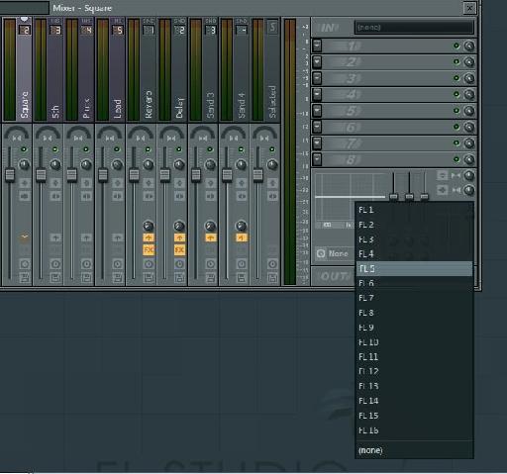The image size is (507, 474).
Task: Arm disk recording on the Square track
Action: 25,278
